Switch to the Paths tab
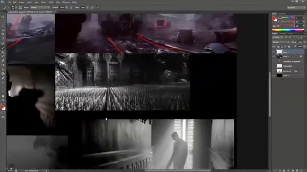Viewport: 307px width, 172px height. click(290, 33)
